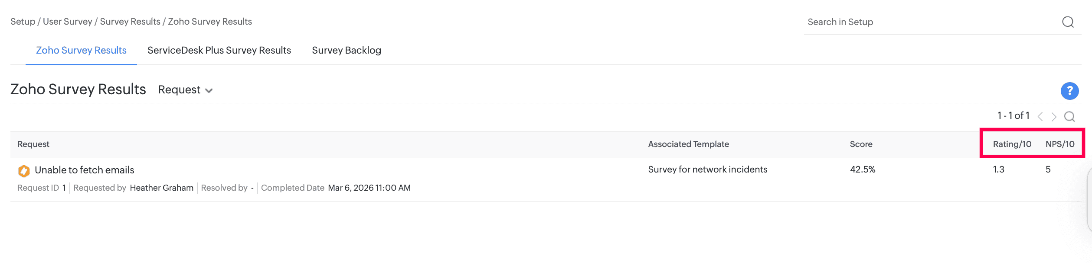Image resolution: width=1092 pixels, height=275 pixels.
Task: Click the Setup breadcrumb link
Action: pyautogui.click(x=23, y=22)
